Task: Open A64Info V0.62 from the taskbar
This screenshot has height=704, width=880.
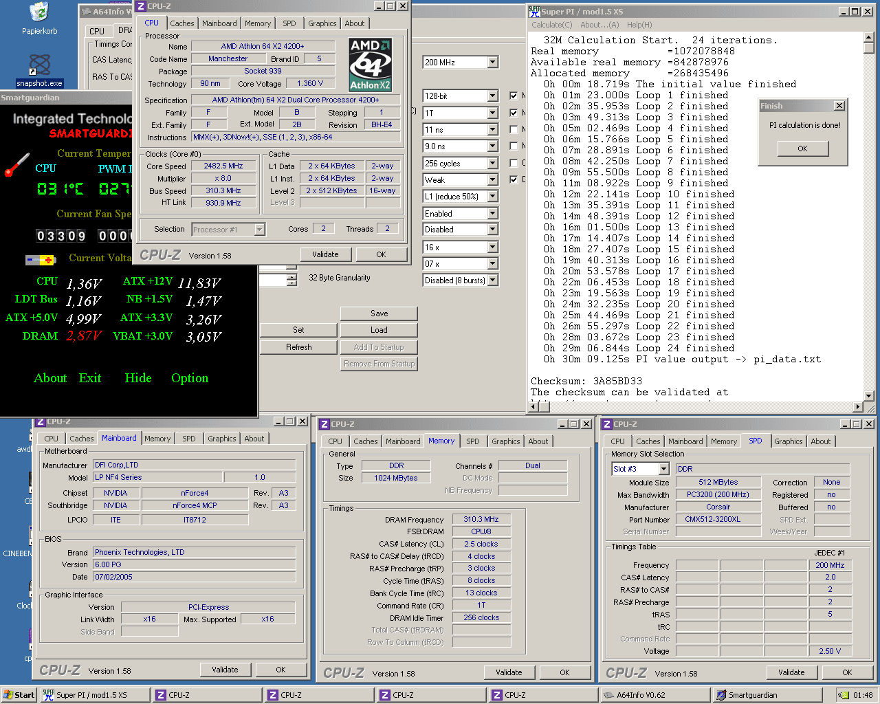Action: pyautogui.click(x=654, y=695)
